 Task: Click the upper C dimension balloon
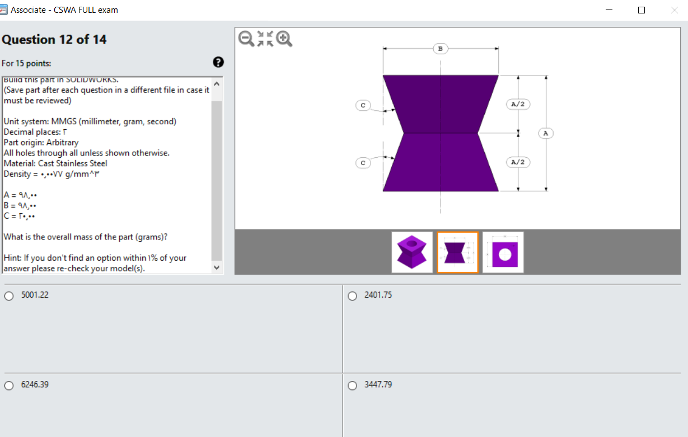363,105
